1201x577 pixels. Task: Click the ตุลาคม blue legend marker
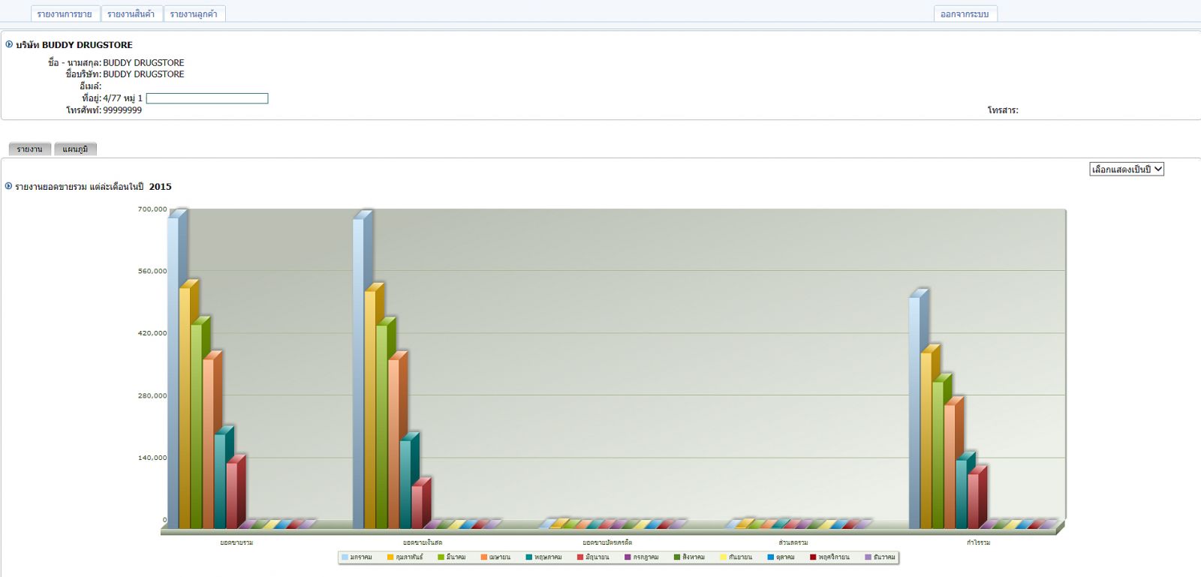770,557
